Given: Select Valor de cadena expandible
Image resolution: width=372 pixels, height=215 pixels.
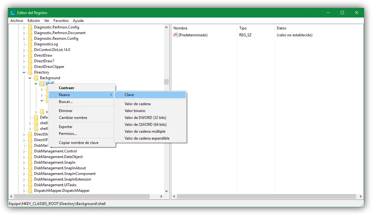Looking at the screenshot, I should (150, 138).
